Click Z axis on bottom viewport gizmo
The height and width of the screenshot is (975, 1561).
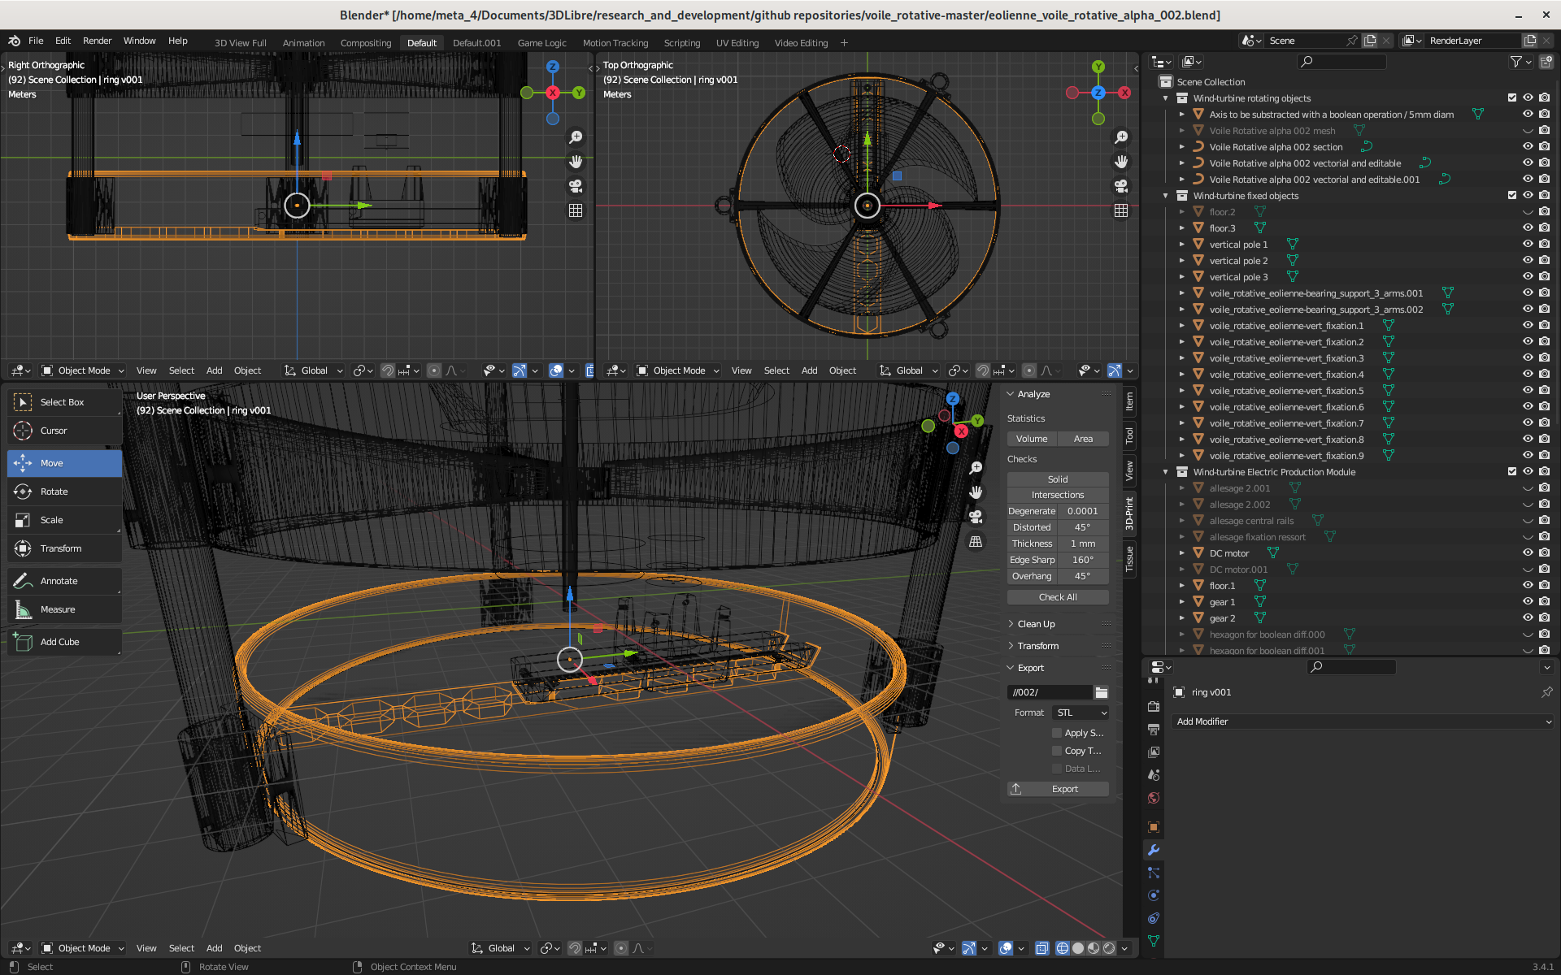pos(953,399)
